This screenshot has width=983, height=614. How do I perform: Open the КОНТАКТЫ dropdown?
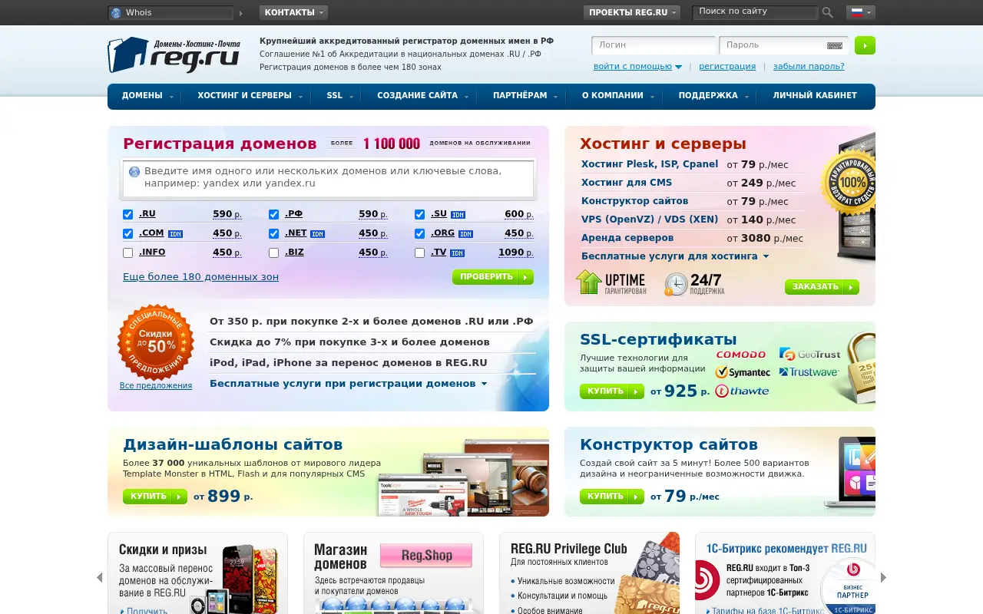pyautogui.click(x=293, y=12)
